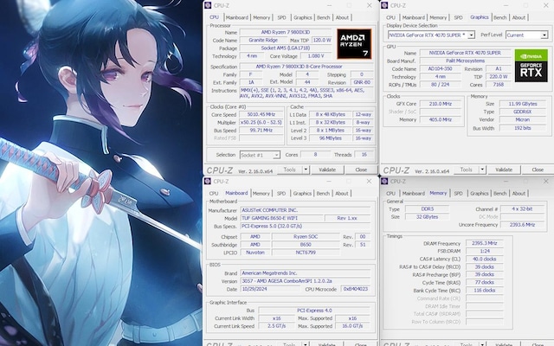Image resolution: width=554 pixels, height=346 pixels.
Task: Open About tab in the Processor window
Action: click(x=342, y=17)
